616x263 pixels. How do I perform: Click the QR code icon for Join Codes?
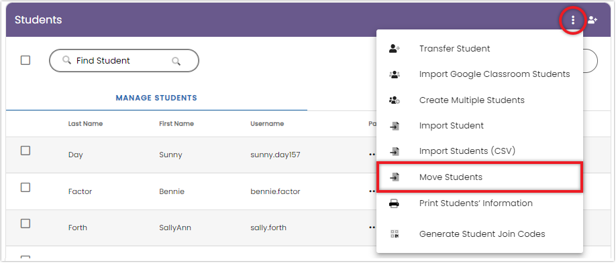394,234
